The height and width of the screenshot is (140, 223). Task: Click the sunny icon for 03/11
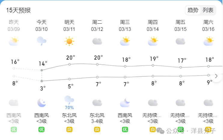pos(69,41)
